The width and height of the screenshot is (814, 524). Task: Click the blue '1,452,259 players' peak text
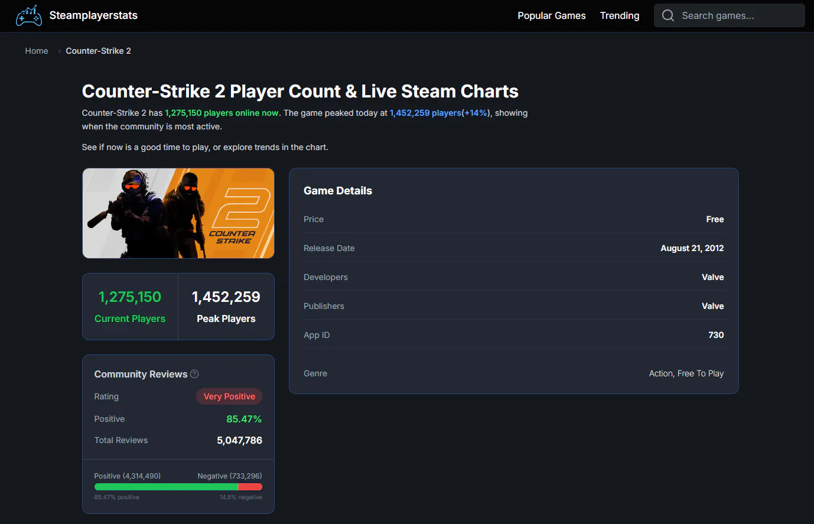click(425, 113)
